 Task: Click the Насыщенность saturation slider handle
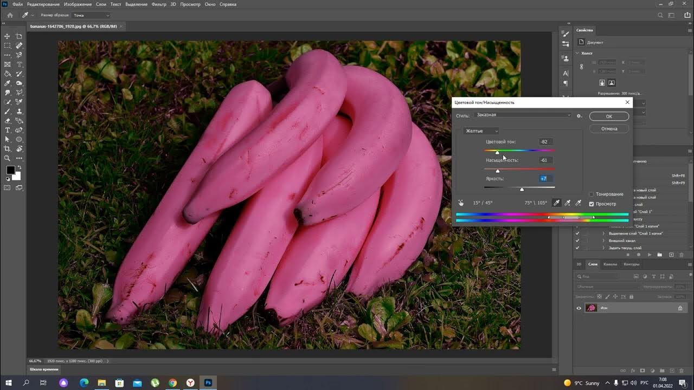[x=498, y=171]
